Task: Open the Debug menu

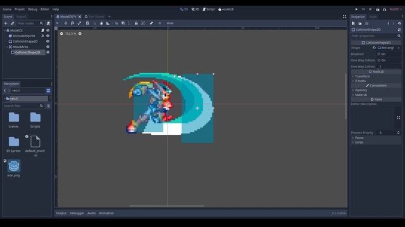Action: click(32, 9)
